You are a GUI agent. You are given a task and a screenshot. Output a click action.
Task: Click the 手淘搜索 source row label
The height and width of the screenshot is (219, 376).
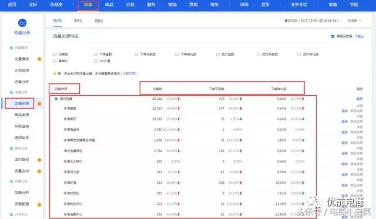coord(70,109)
